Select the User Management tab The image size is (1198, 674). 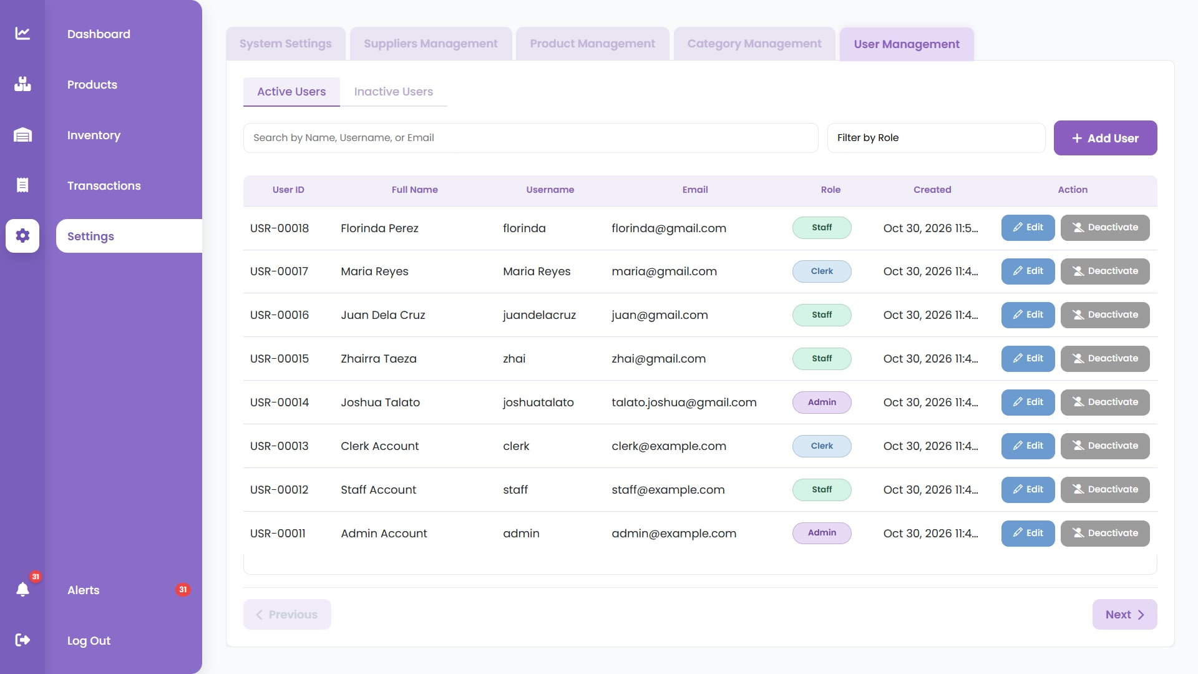907,44
